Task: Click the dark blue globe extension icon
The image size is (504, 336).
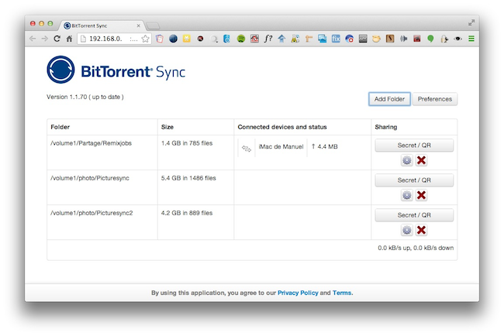Action: pos(173,39)
